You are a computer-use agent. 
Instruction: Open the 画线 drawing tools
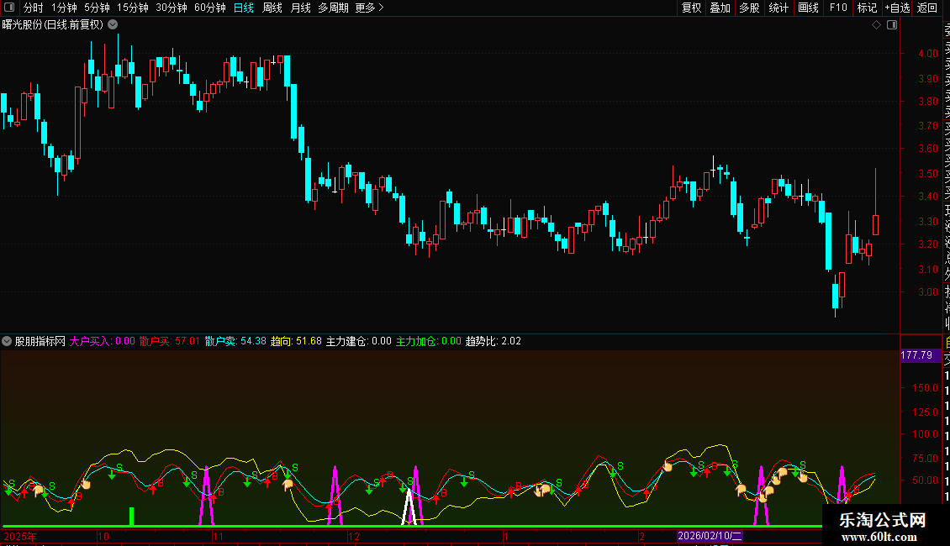coord(808,8)
